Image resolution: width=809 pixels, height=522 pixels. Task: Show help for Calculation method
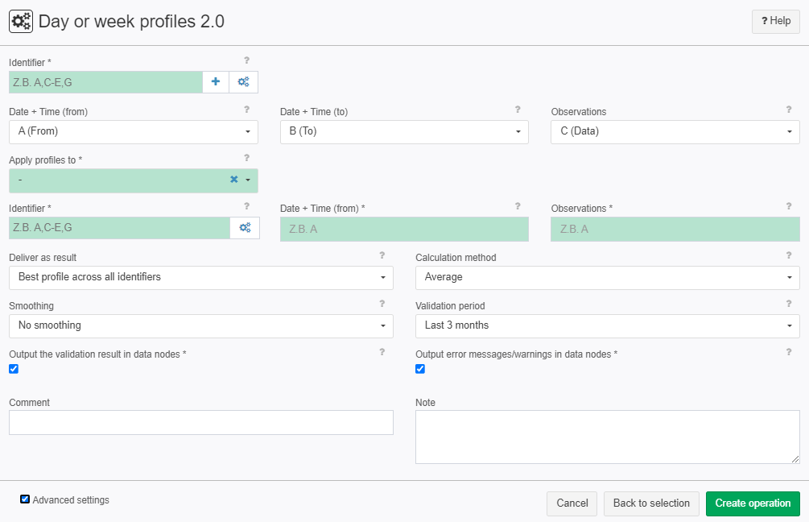point(788,255)
